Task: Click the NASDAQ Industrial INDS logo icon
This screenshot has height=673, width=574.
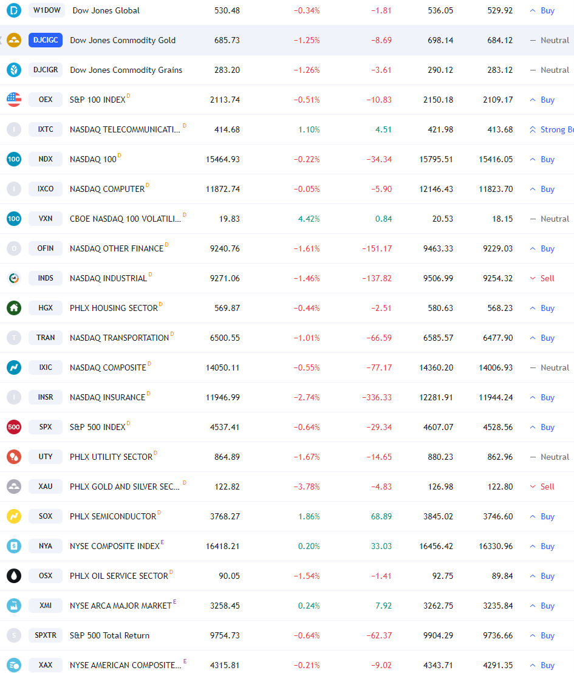Action: 14,278
